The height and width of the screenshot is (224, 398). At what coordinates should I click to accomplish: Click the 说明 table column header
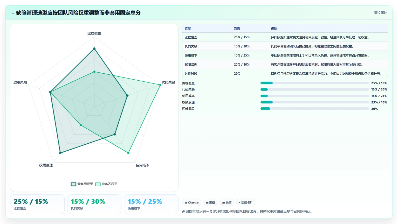point(274,29)
